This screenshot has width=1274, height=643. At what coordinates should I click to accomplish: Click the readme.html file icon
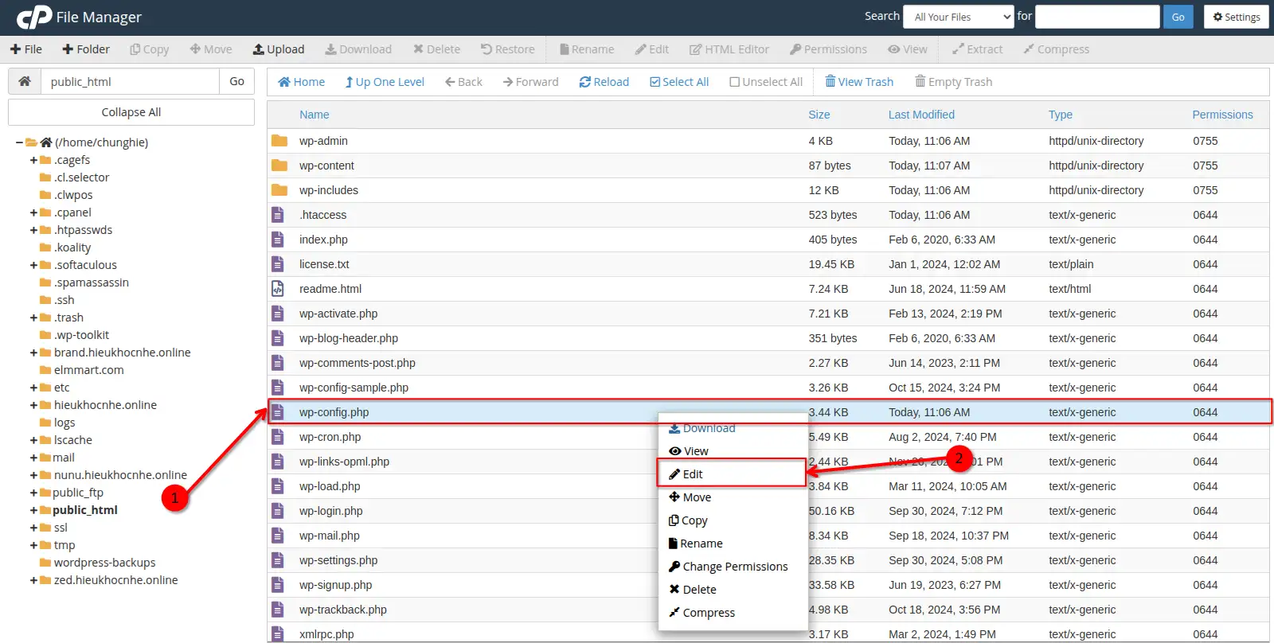coord(278,289)
